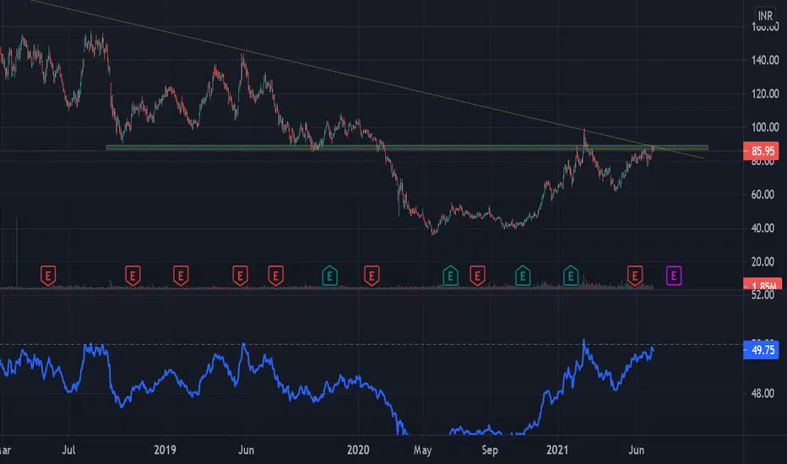
Task: Click the INR currency button
Action: (765, 16)
